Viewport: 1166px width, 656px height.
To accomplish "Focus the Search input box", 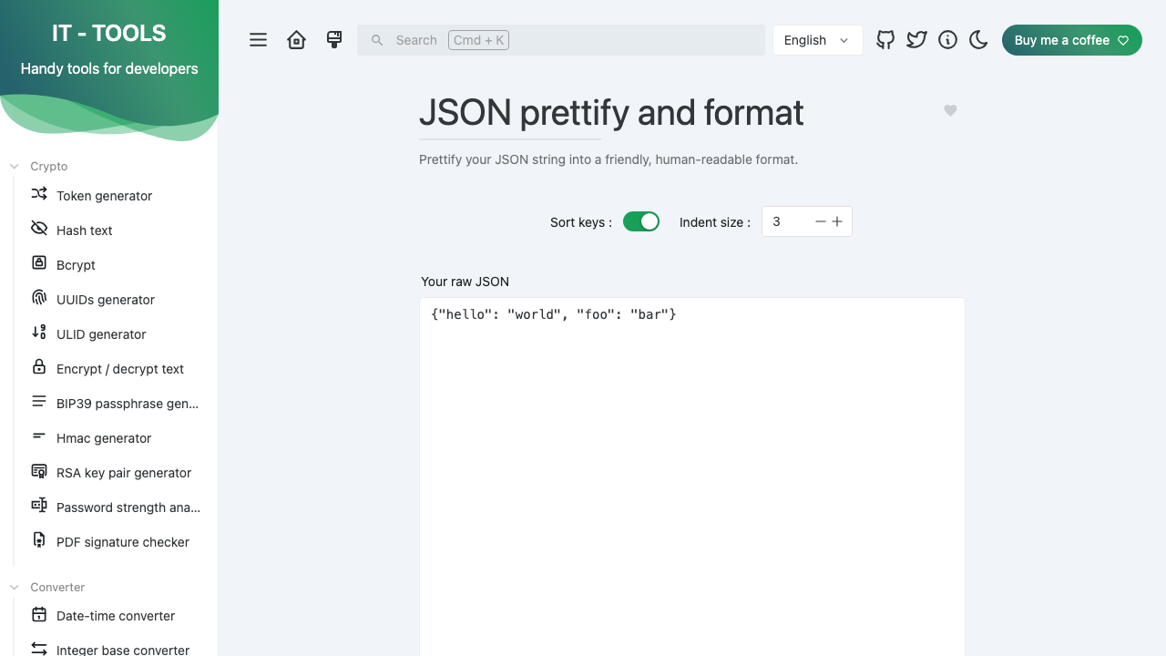I will tap(561, 40).
